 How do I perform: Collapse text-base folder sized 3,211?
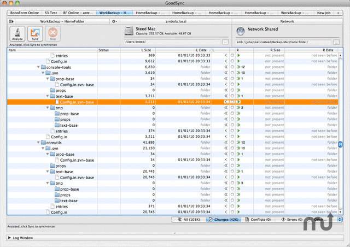48,96
